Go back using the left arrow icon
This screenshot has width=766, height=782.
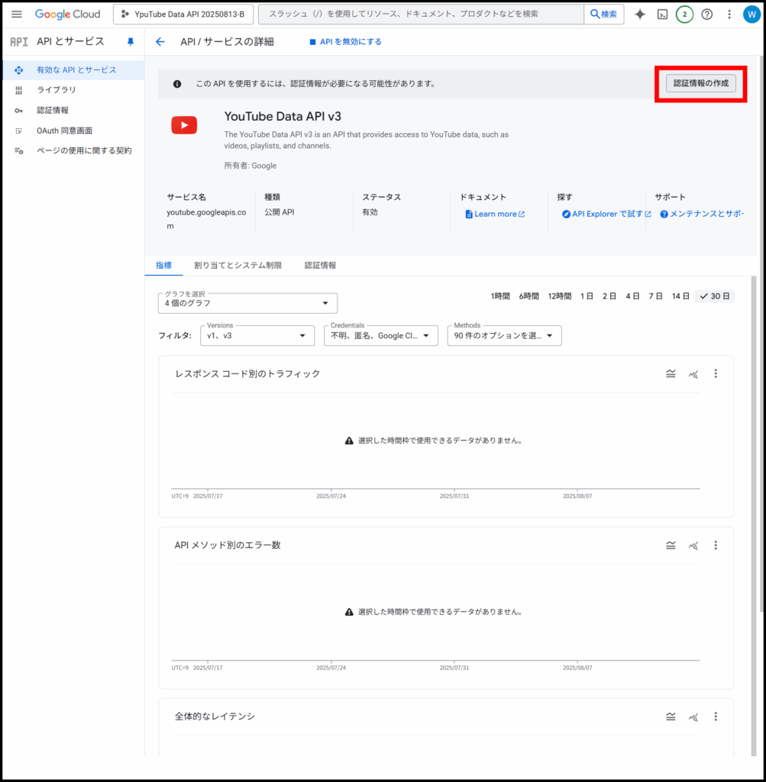(160, 42)
